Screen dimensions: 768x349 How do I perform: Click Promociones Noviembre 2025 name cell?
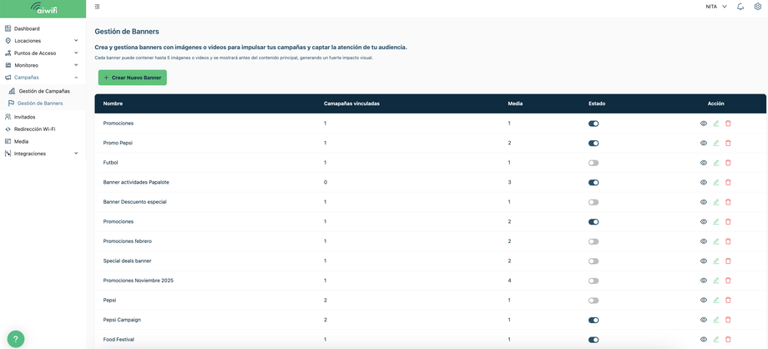pos(138,281)
